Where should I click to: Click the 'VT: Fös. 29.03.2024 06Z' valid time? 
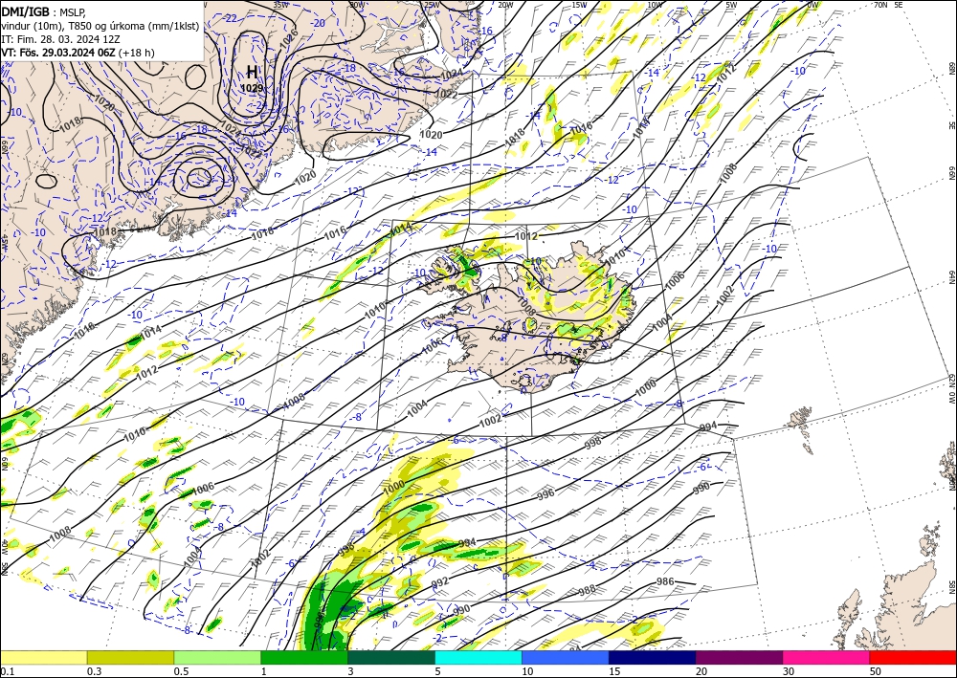point(58,53)
